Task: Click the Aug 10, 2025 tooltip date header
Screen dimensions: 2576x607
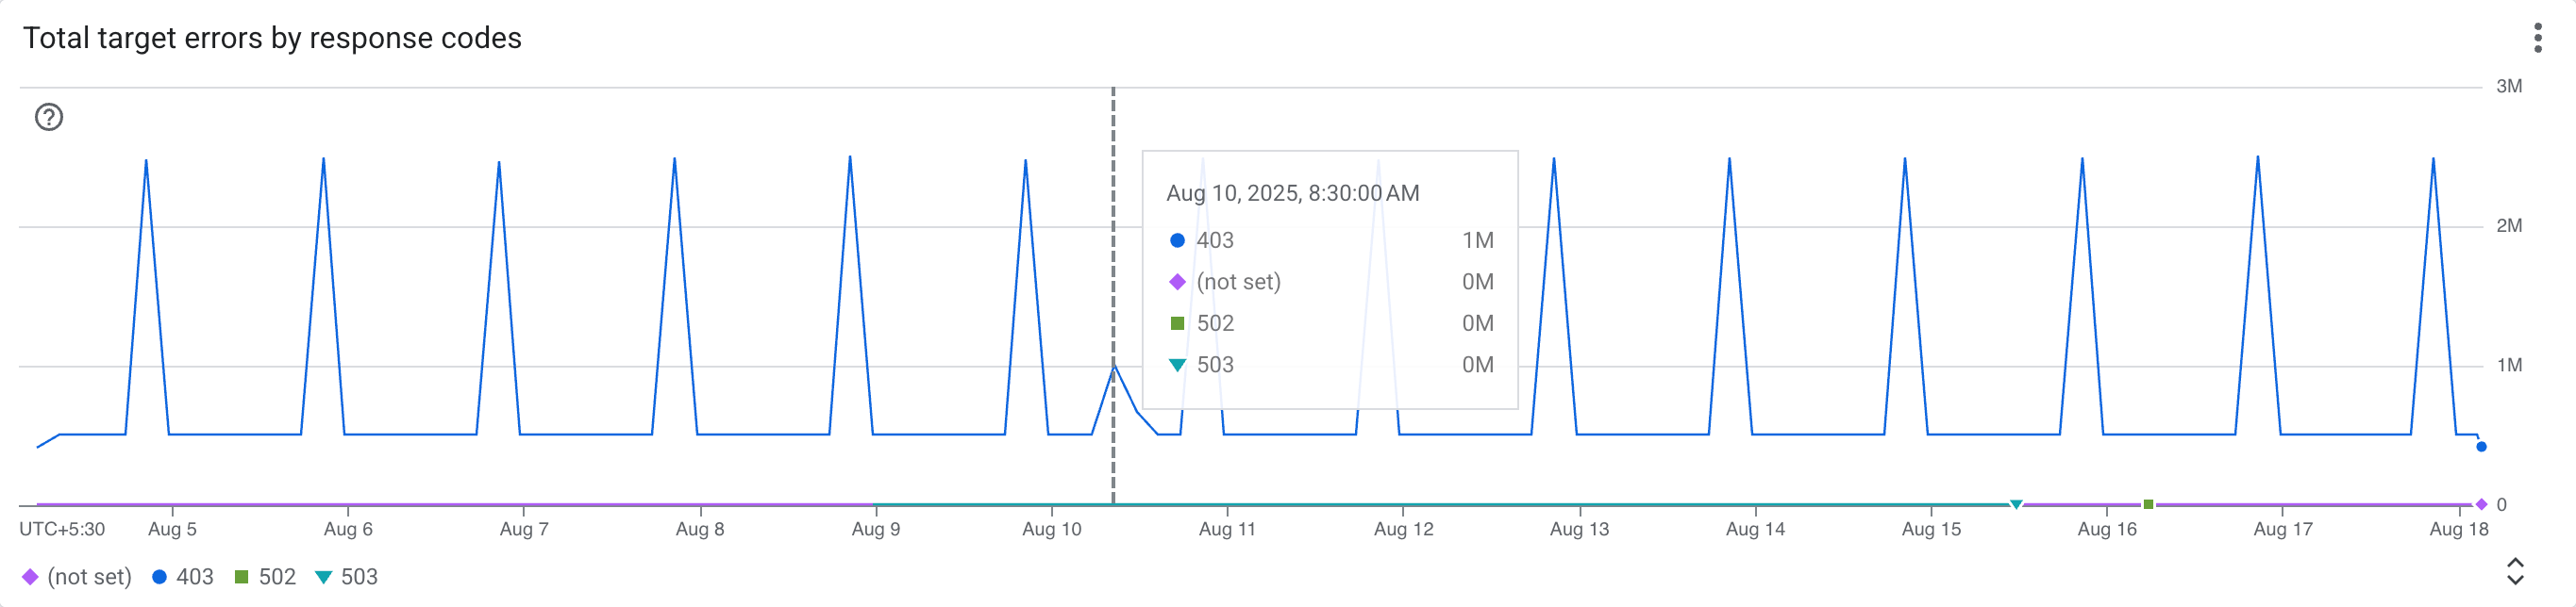Action: click(1293, 192)
